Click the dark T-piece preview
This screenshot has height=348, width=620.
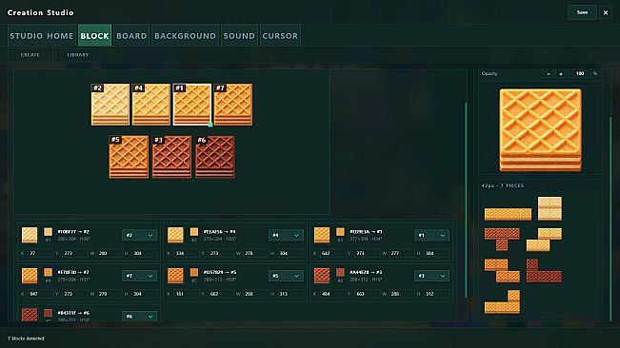click(x=502, y=239)
